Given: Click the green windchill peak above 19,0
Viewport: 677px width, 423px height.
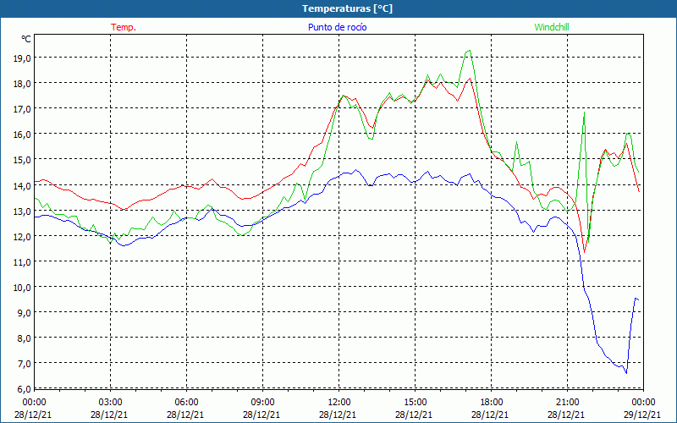Looking at the screenshot, I should (469, 51).
